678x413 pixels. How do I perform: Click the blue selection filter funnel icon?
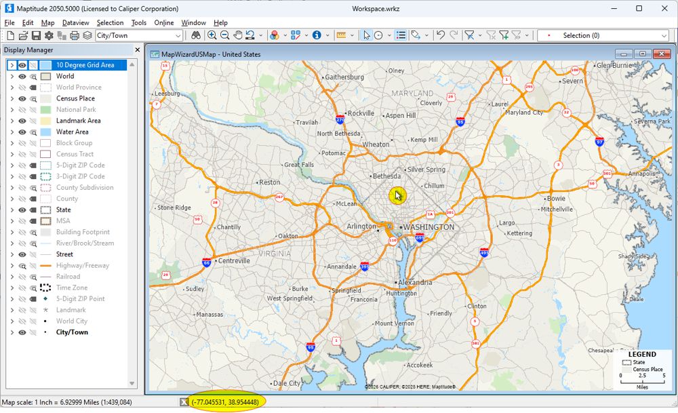click(470, 35)
